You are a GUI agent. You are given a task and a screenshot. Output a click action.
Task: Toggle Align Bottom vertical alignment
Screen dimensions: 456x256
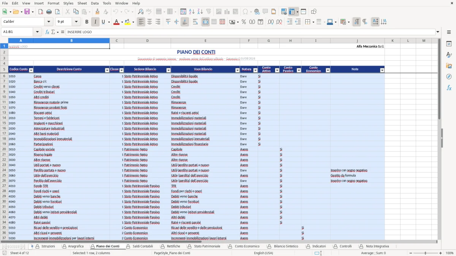185,22
